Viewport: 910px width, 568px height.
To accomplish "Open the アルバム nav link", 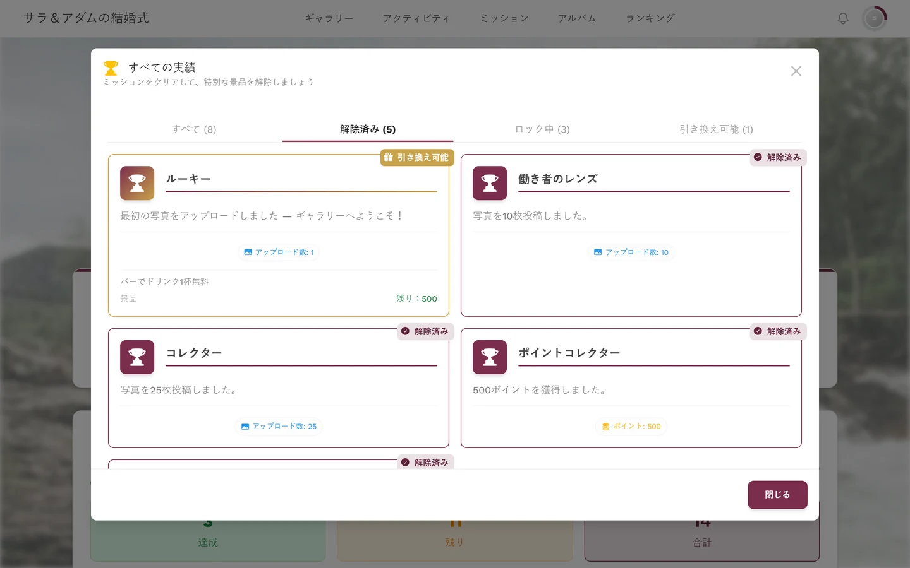I will (577, 18).
